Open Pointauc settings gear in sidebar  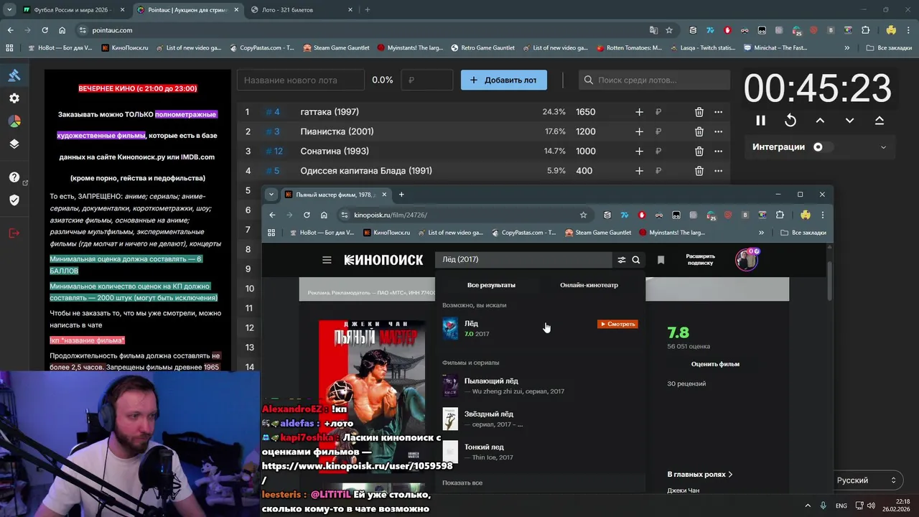[x=14, y=98]
